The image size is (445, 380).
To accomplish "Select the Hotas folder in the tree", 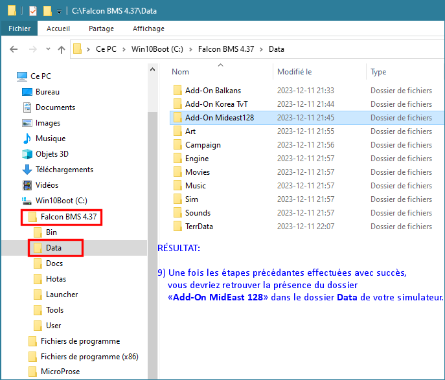I will pyautogui.click(x=56, y=279).
